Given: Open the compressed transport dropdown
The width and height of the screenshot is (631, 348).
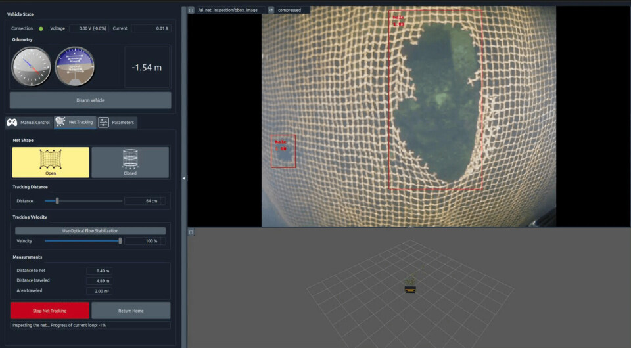Looking at the screenshot, I should (x=292, y=10).
